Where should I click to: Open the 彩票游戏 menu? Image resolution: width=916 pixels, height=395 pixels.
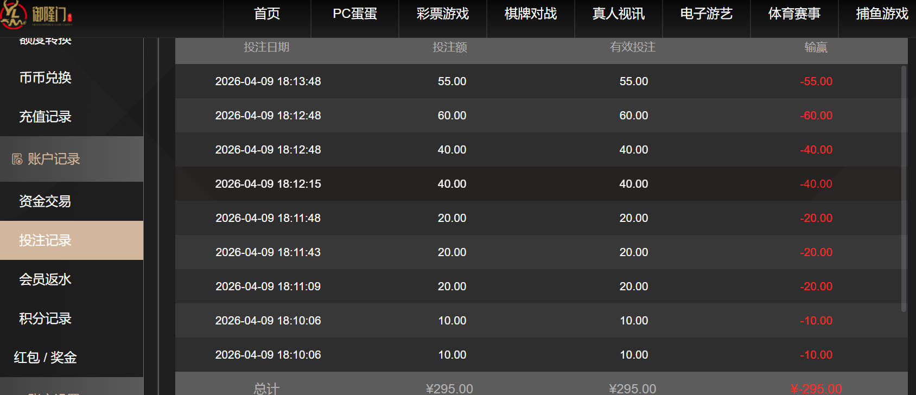click(x=443, y=14)
